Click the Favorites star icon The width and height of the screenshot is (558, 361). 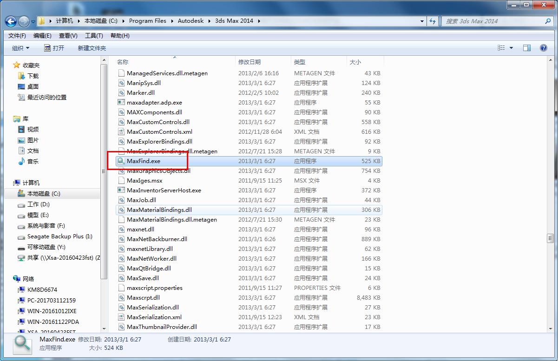point(17,65)
